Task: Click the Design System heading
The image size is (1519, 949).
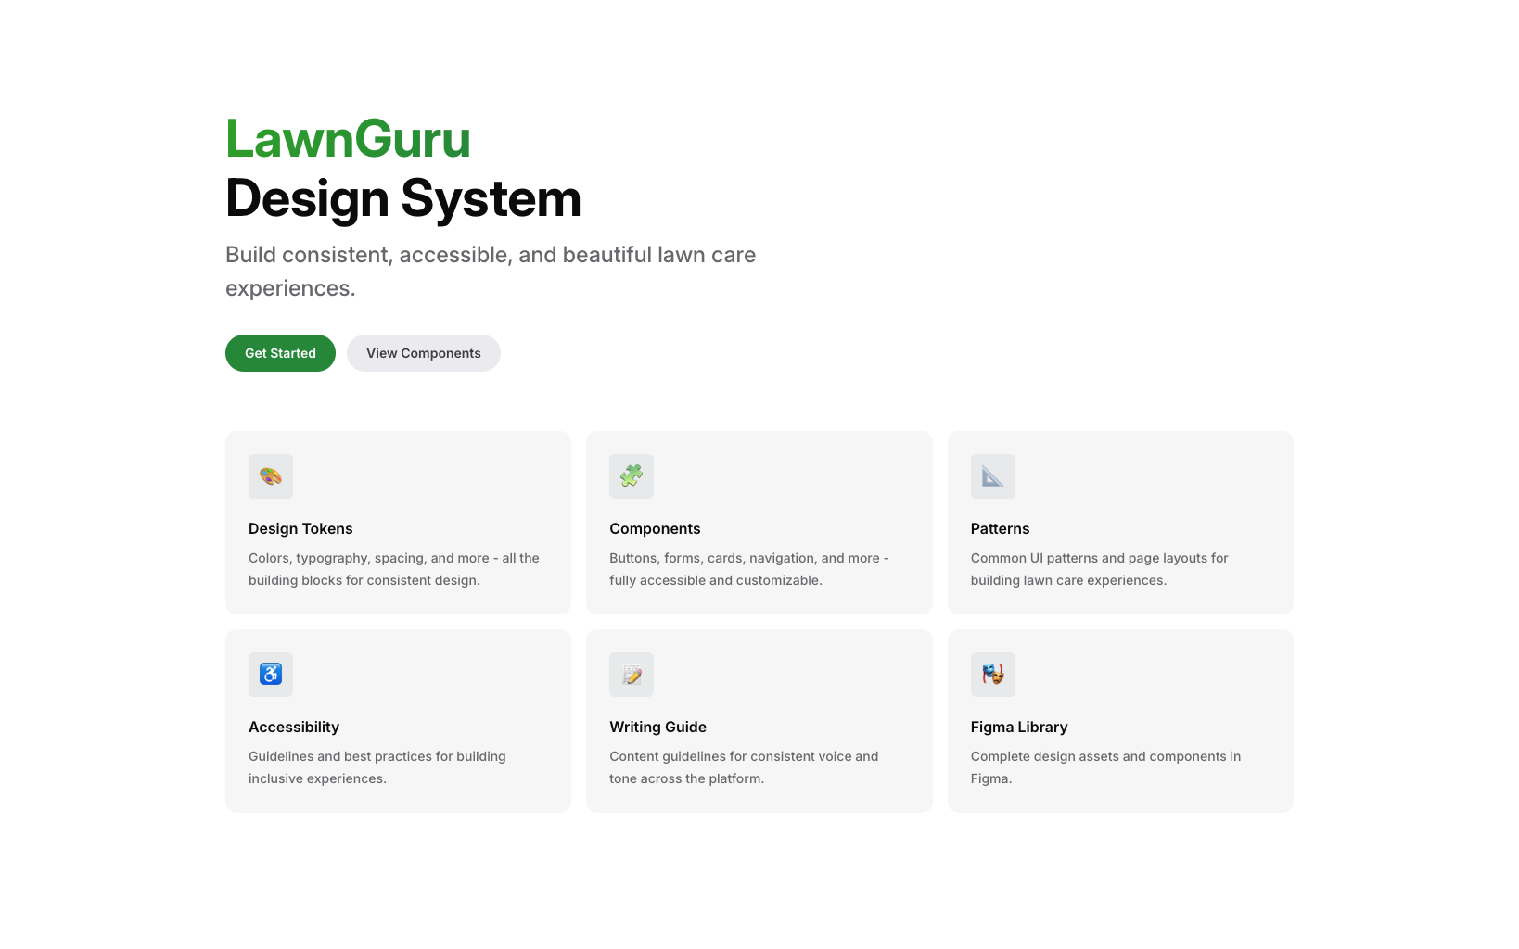Action: (x=403, y=198)
